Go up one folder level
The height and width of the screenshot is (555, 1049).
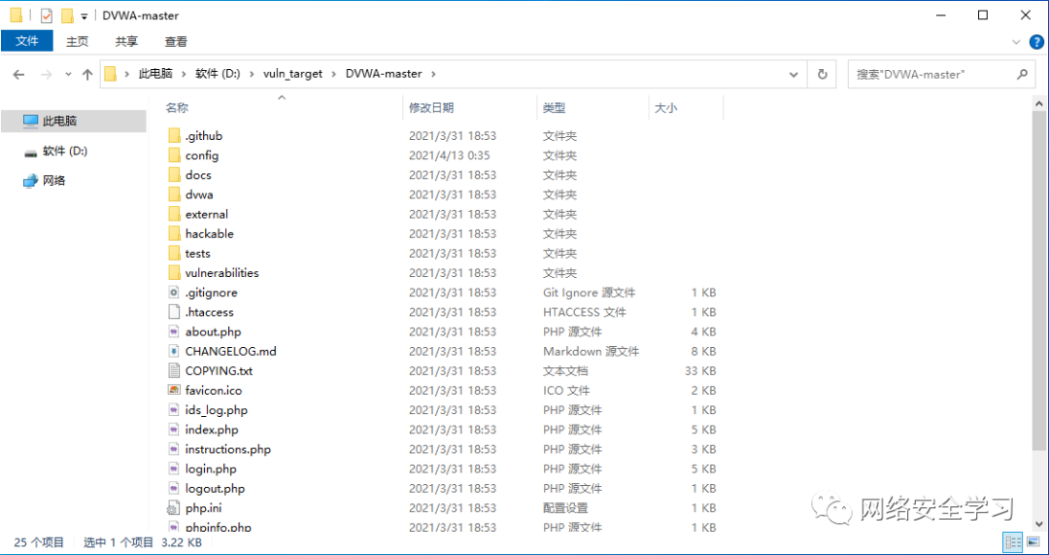(x=87, y=74)
